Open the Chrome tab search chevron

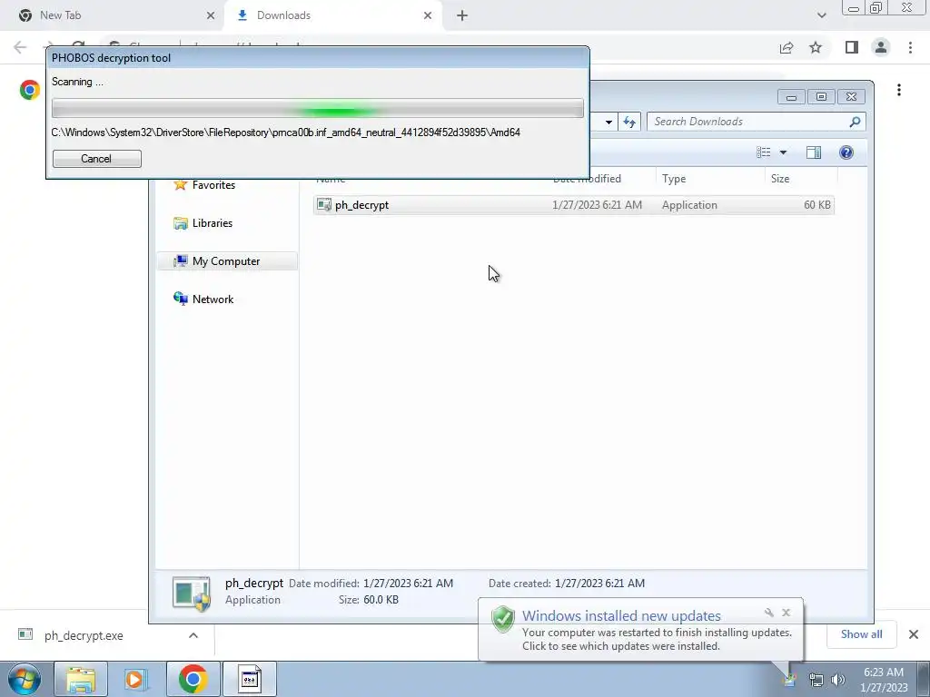coord(821,15)
